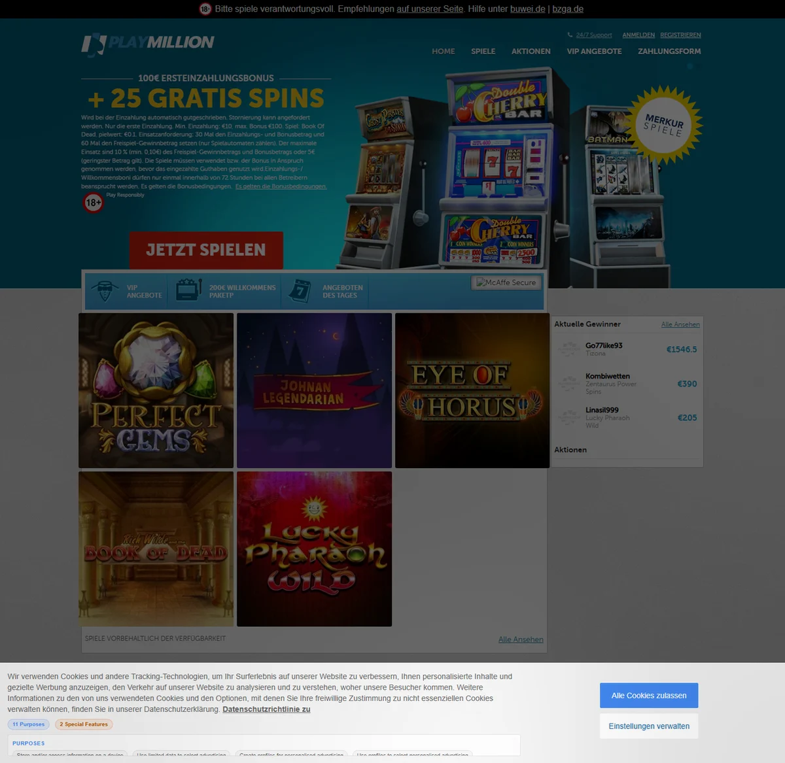Click 'Spiele vorbehaltlich der Verfügbarkeit' text
The height and width of the screenshot is (763, 785).
click(155, 638)
